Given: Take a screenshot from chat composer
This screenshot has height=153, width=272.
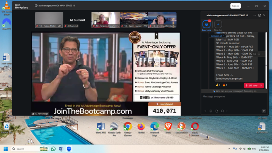Looking at the screenshot, I should click(x=223, y=111).
